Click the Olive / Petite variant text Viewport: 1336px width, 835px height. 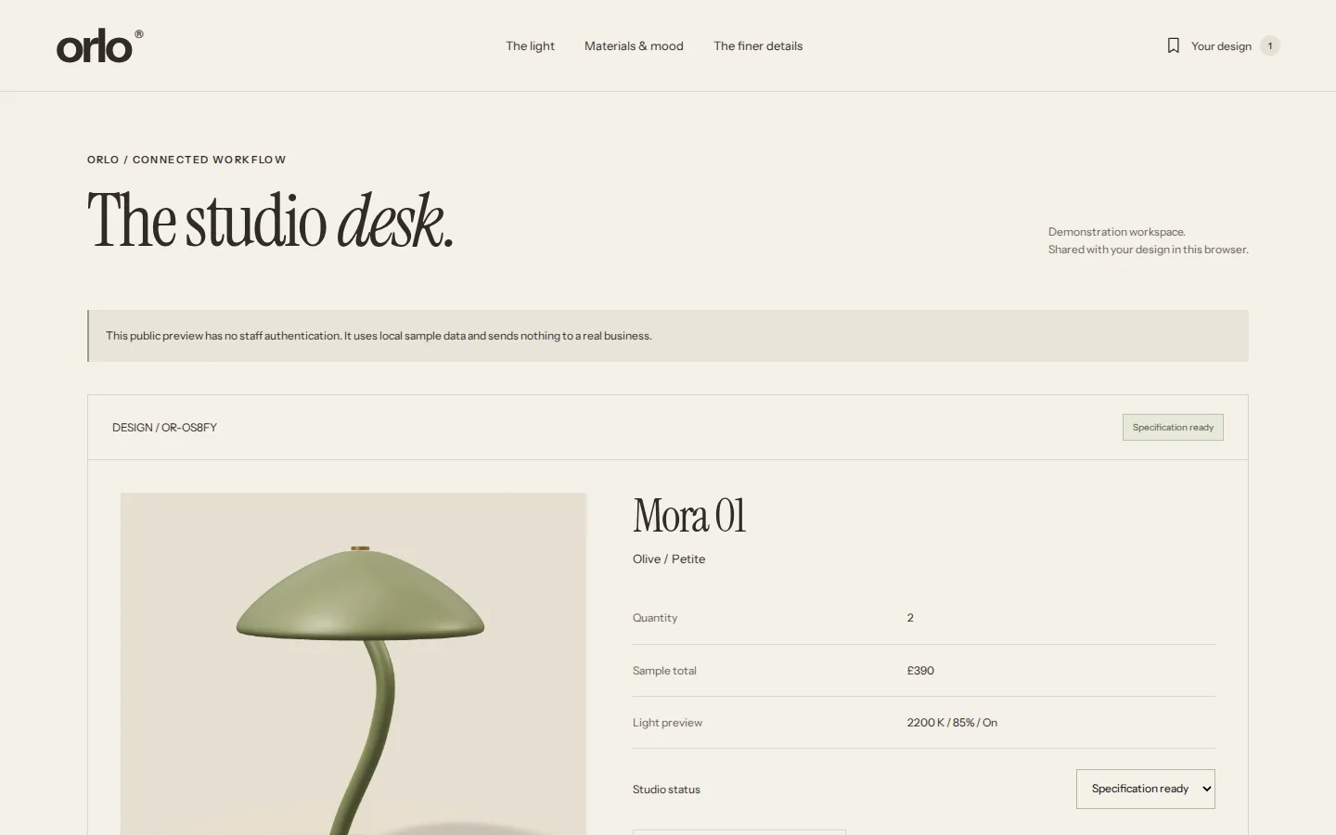(669, 559)
